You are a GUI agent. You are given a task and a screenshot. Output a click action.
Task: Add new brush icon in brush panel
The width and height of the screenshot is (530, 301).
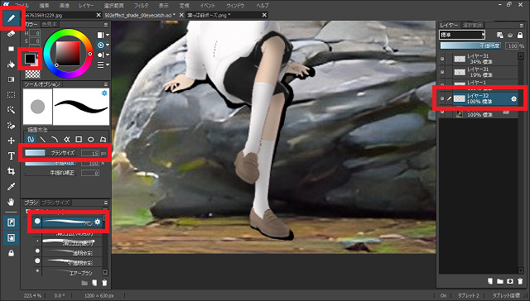click(94, 283)
